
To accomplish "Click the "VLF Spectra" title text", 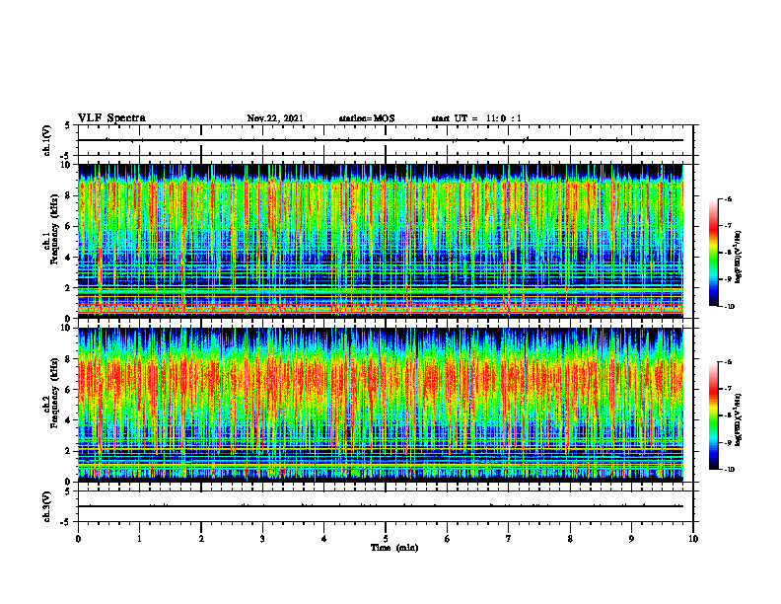I will point(111,118).
